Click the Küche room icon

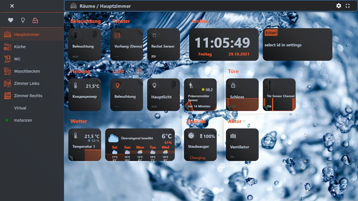pyautogui.click(x=7, y=47)
